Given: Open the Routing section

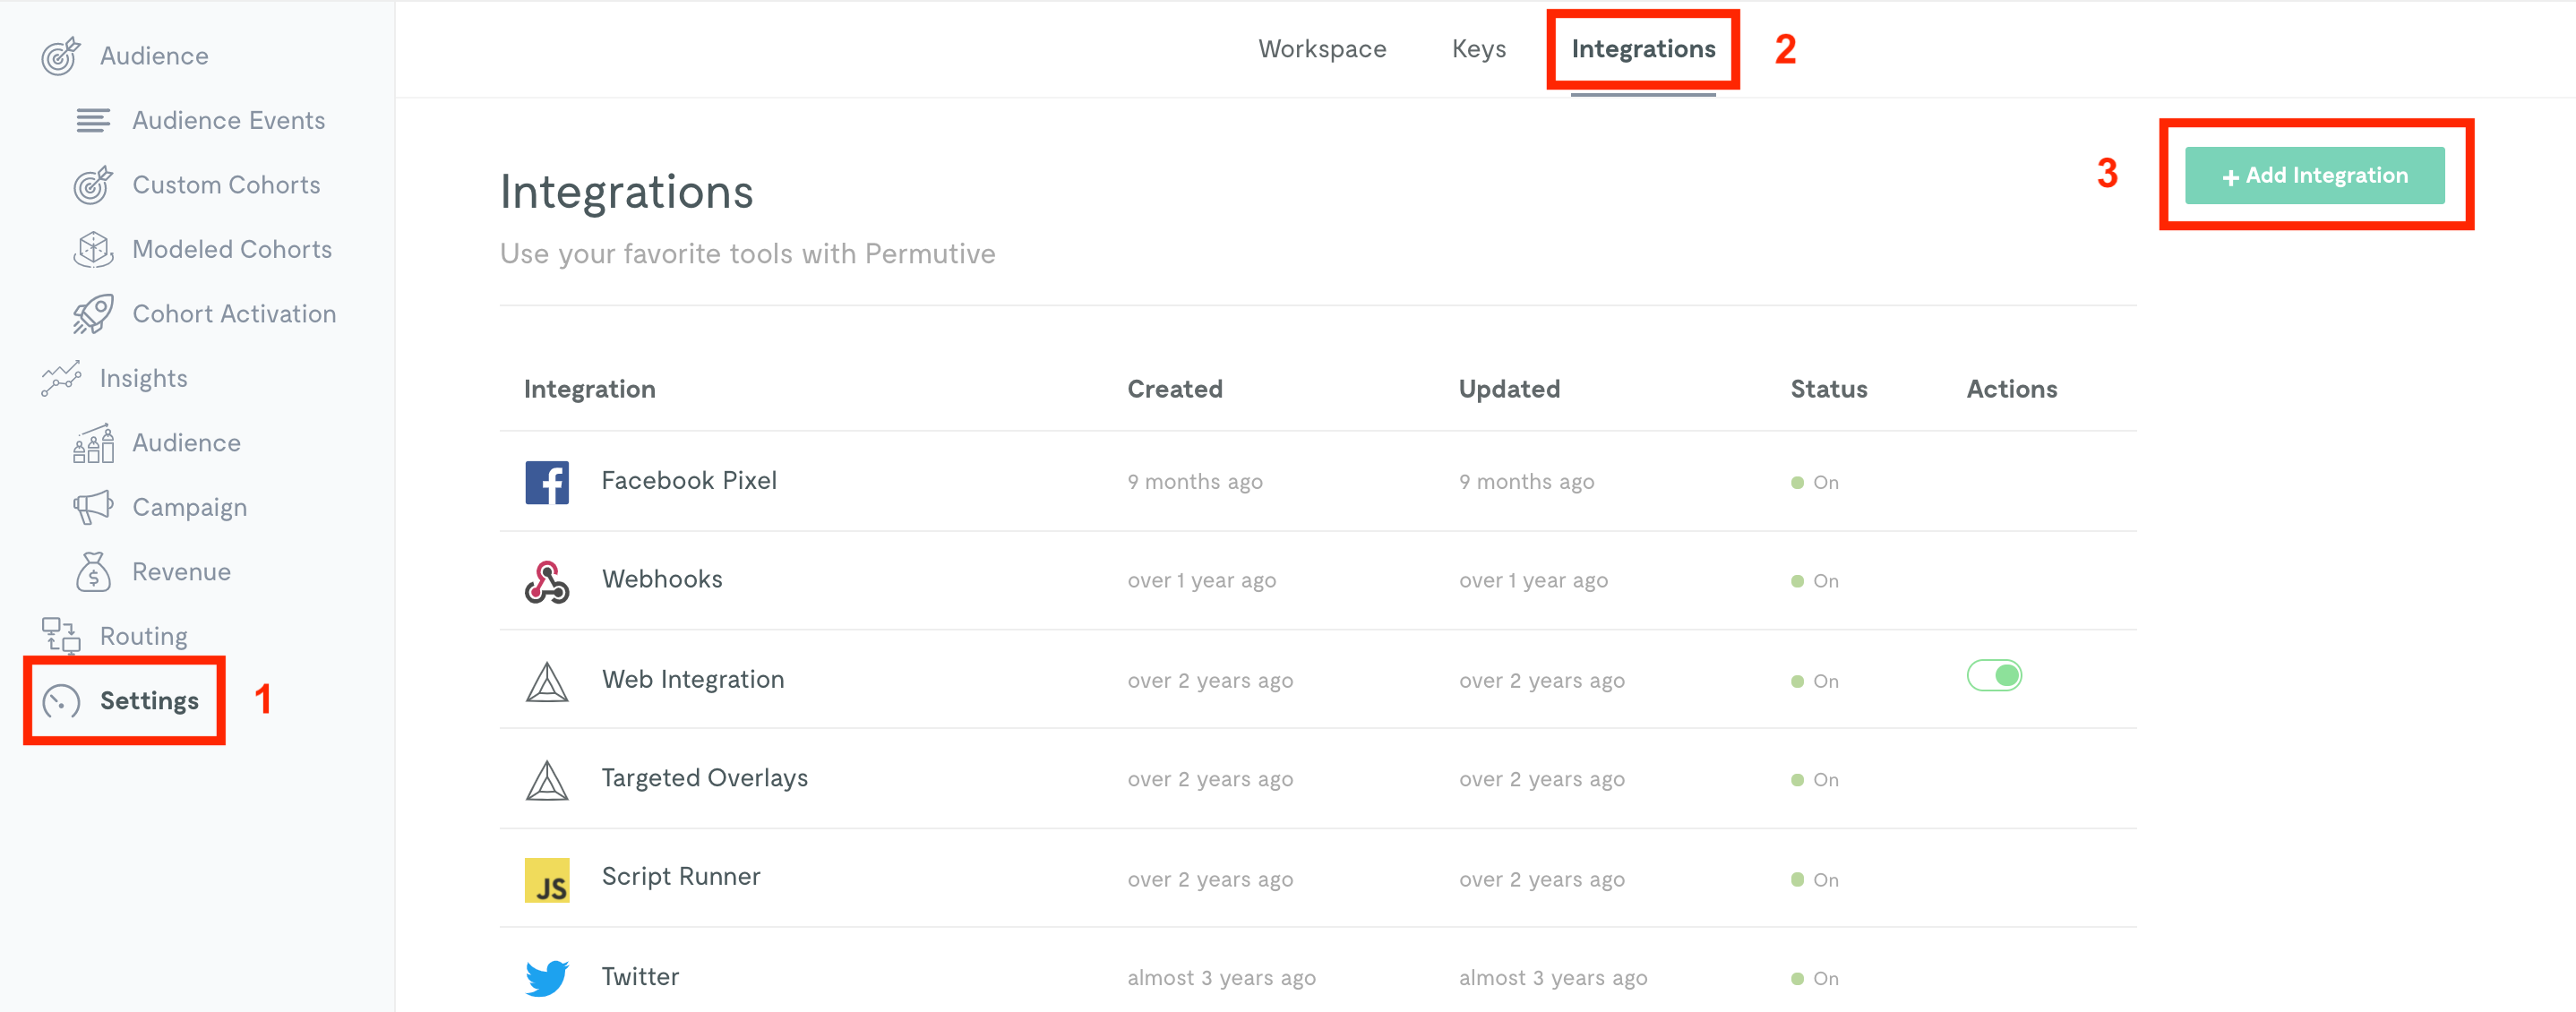Looking at the screenshot, I should 144,637.
